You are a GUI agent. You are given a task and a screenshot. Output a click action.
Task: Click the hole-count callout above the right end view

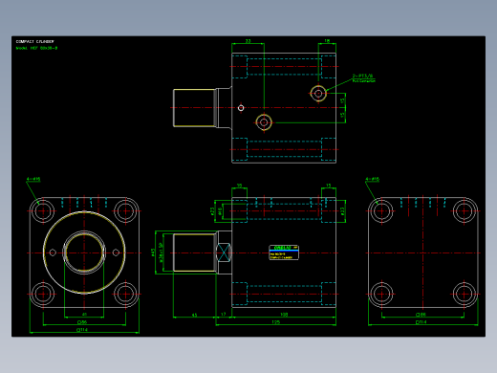click(x=373, y=179)
